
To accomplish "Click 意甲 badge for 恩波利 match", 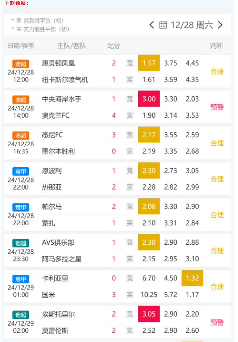I will coord(21,171).
